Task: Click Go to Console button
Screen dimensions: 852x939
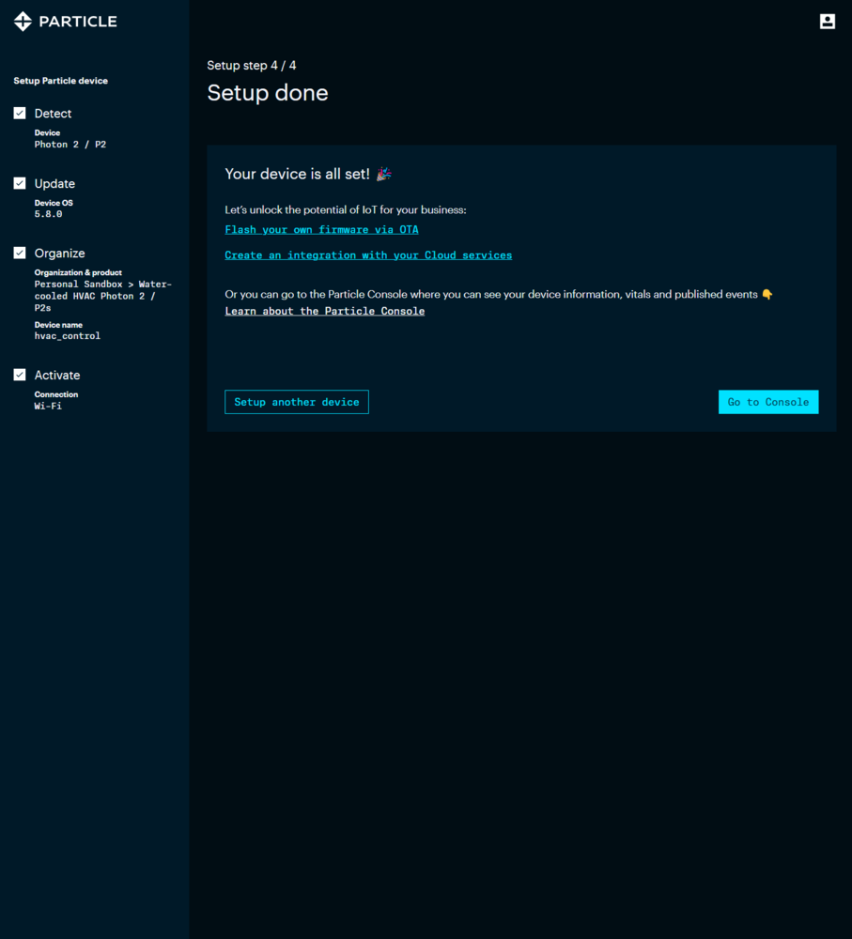Action: [x=768, y=402]
